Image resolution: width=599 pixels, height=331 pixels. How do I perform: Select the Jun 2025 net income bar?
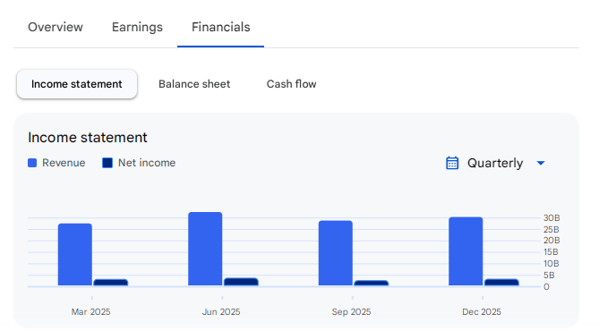[241, 282]
